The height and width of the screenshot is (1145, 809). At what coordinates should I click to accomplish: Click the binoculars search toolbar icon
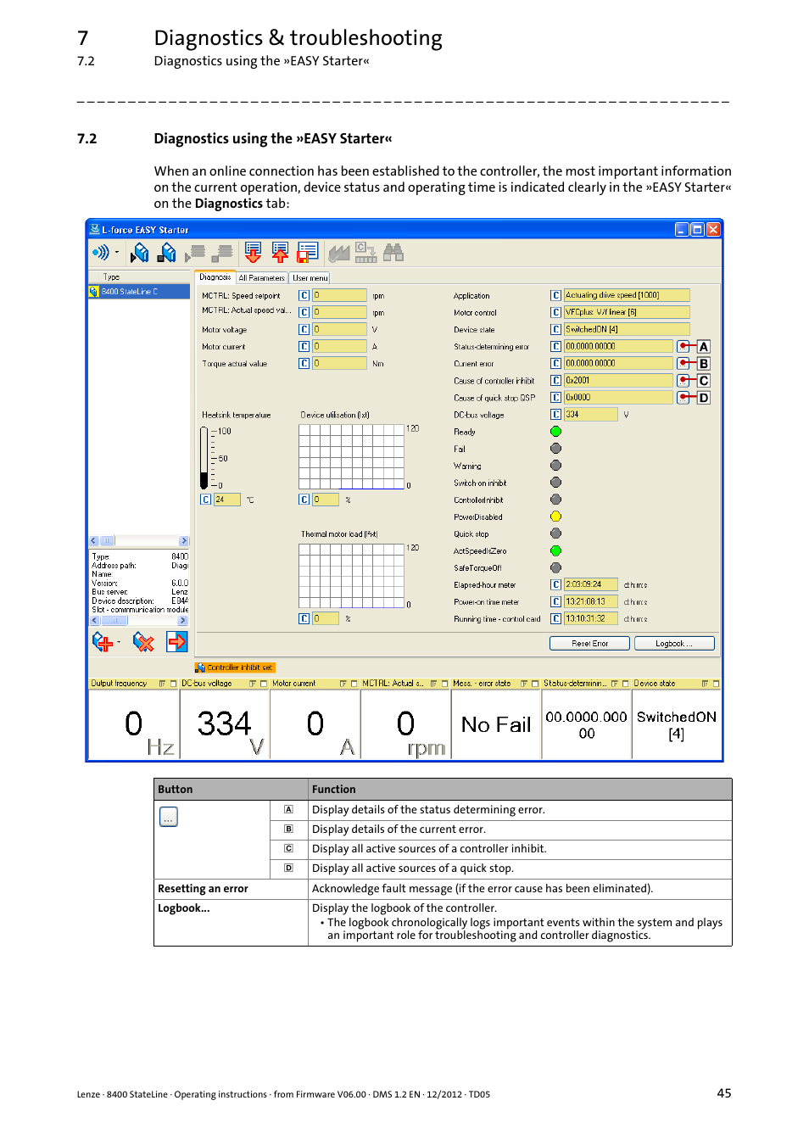click(x=393, y=252)
